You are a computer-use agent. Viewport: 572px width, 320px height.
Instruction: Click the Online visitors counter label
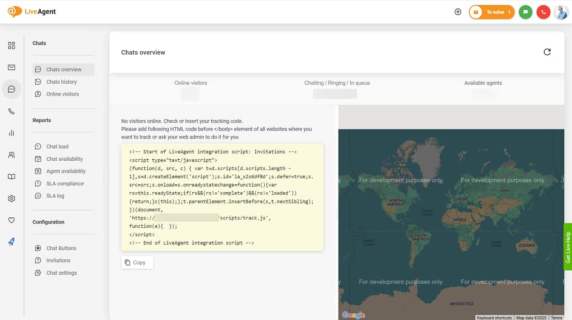tap(190, 83)
